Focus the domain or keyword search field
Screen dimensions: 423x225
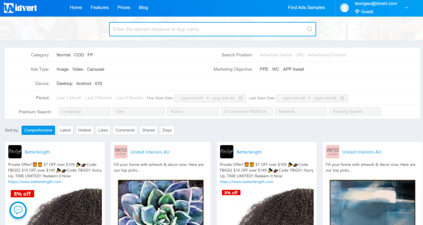[x=207, y=29]
